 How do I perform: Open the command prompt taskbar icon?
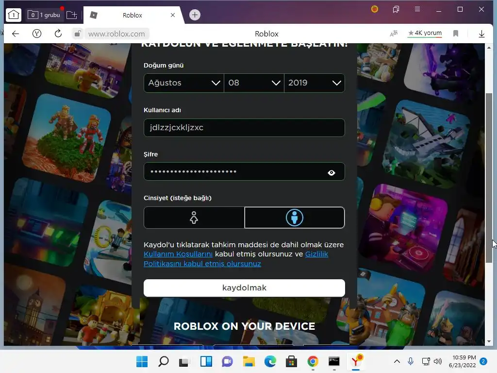tap(334, 361)
